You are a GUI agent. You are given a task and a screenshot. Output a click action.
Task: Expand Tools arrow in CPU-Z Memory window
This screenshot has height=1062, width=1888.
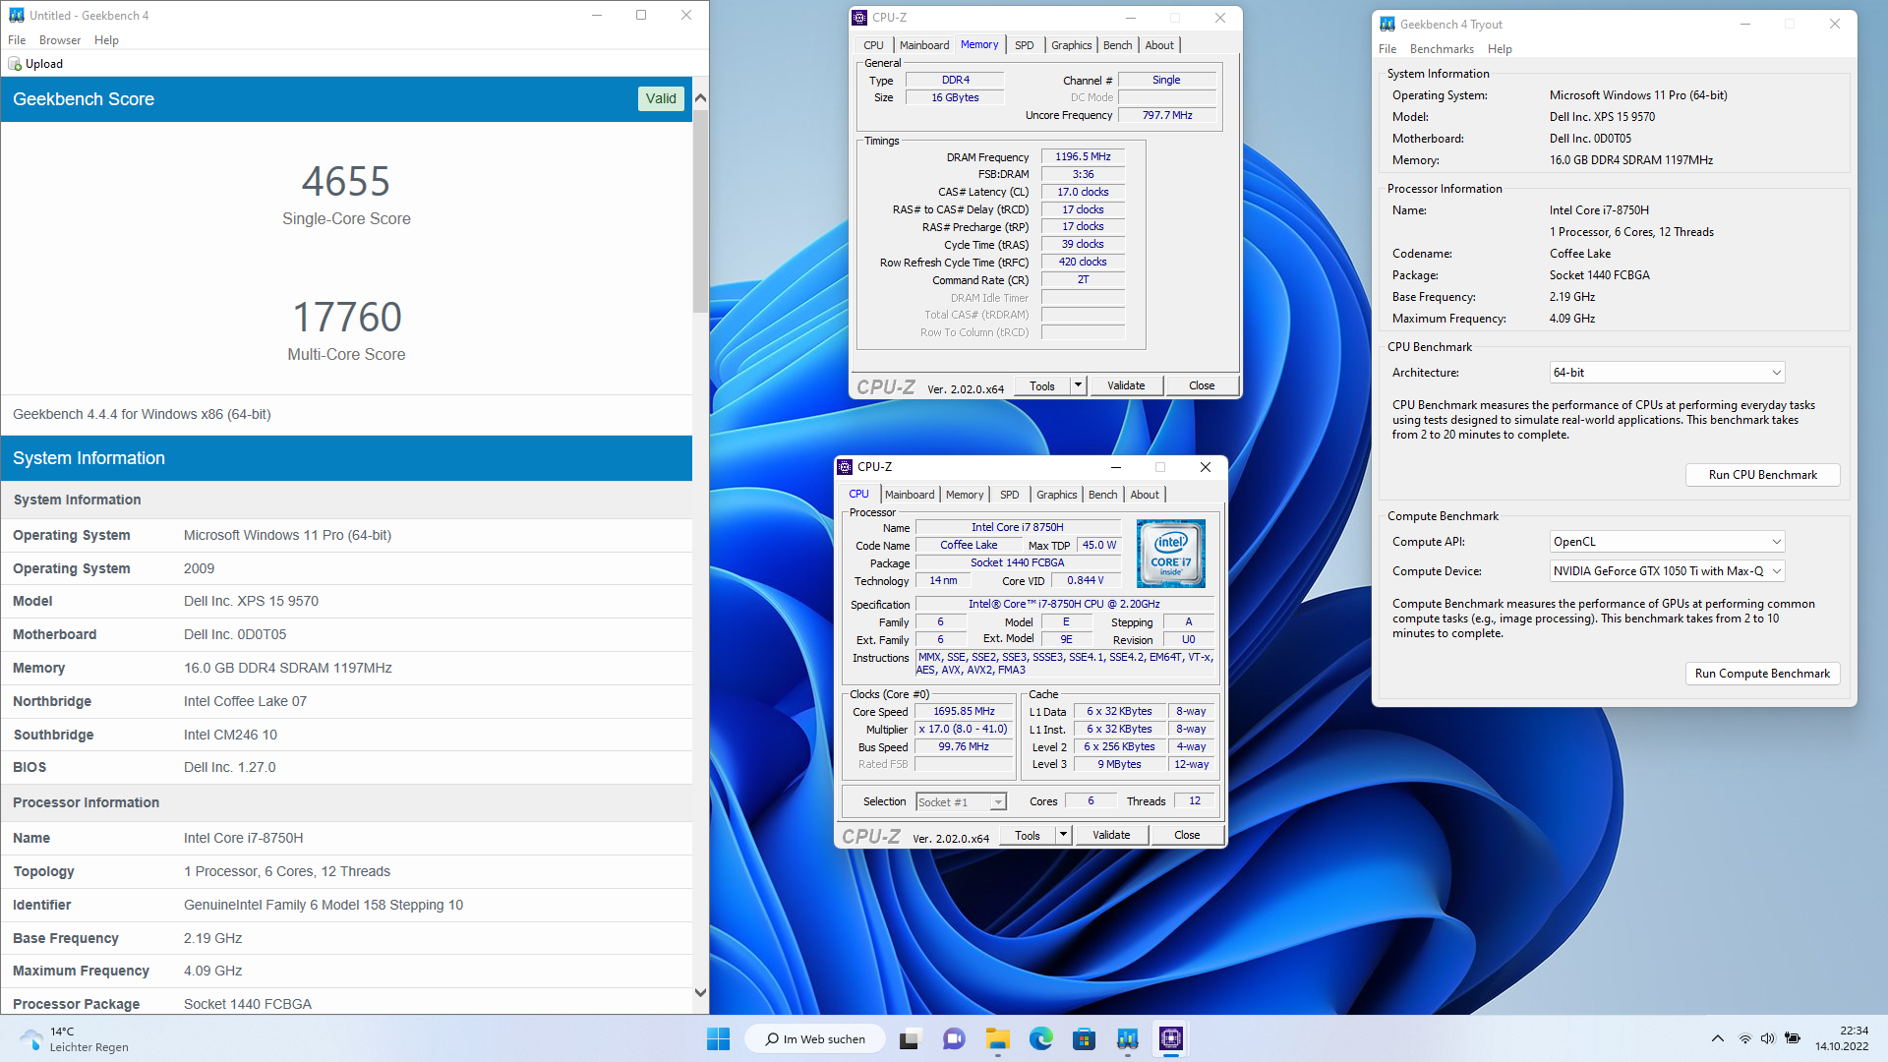[1079, 385]
